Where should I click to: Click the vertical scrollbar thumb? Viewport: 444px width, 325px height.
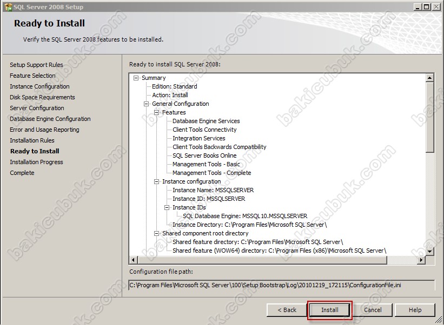click(x=429, y=117)
